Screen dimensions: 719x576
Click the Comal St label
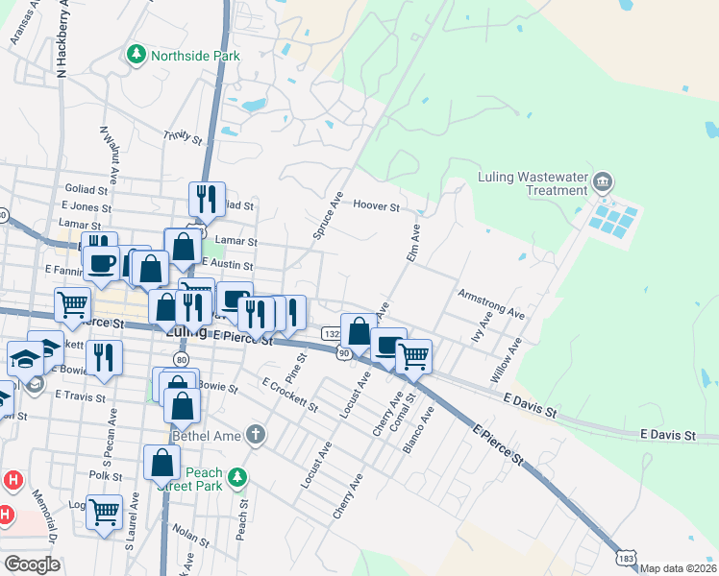coord(403,412)
